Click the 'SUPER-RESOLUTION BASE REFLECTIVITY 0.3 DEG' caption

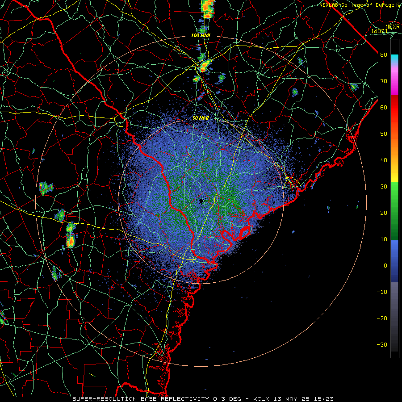tap(157, 399)
